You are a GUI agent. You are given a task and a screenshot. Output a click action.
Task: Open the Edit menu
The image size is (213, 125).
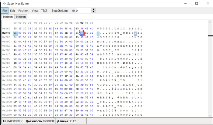12,10
